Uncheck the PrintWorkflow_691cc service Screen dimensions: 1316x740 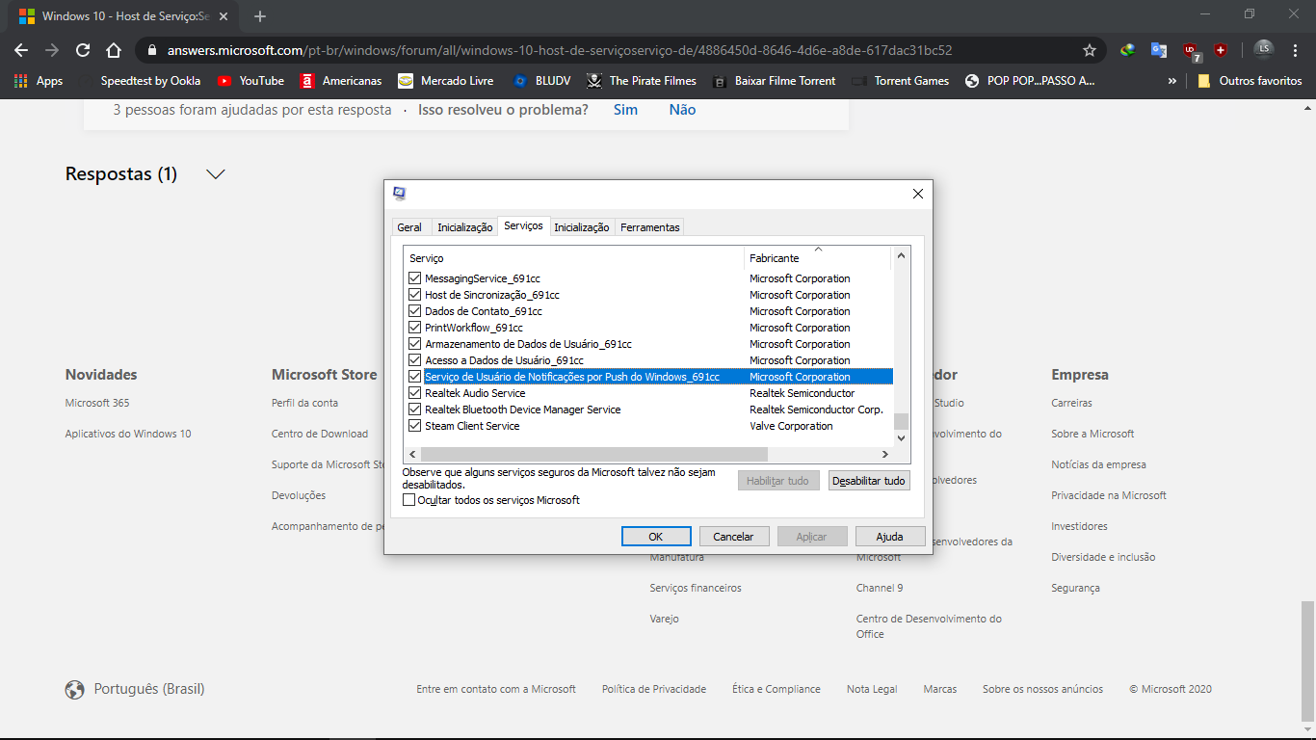(415, 328)
